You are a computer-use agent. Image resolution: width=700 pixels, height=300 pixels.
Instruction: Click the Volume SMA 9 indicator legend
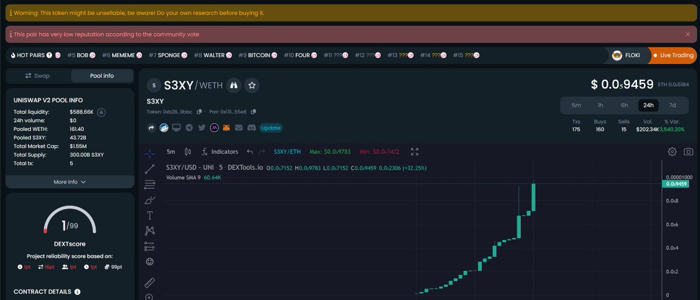(194, 177)
